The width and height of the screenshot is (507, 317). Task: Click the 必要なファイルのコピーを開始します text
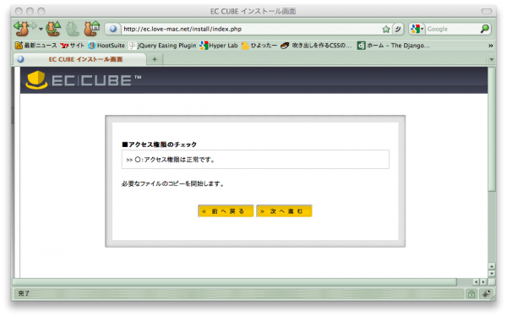click(173, 183)
